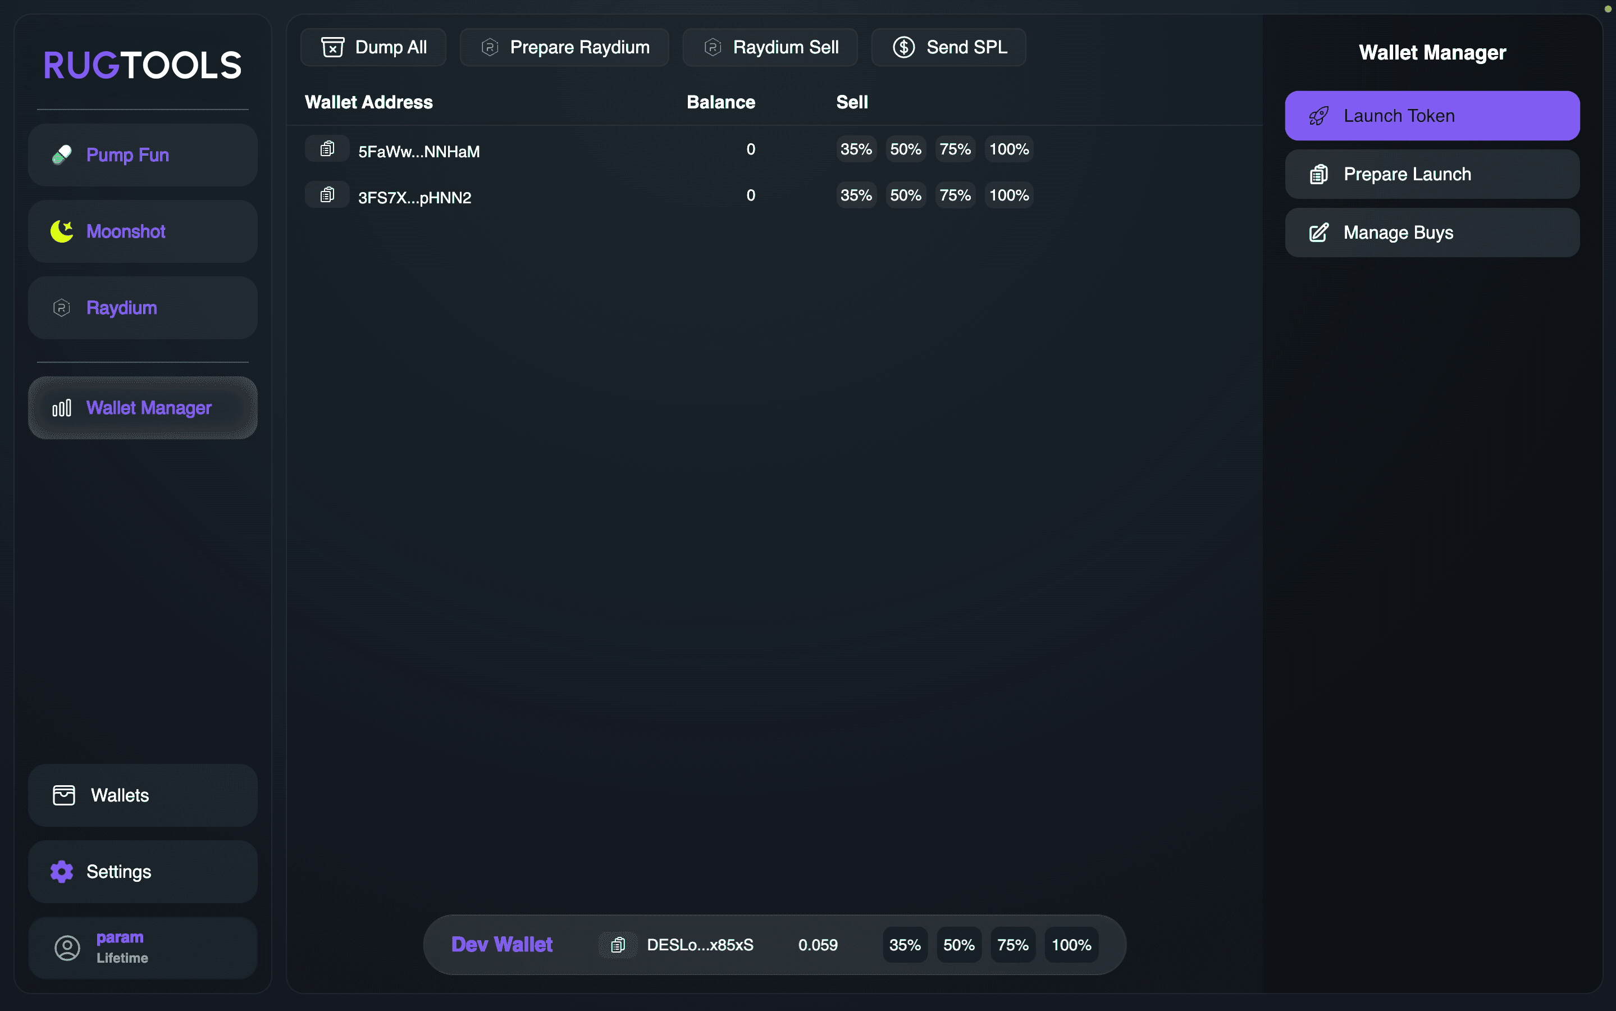1616x1011 pixels.
Task: Copy the 3FS7X...pHNN2 wallet address icon
Action: coord(327,194)
